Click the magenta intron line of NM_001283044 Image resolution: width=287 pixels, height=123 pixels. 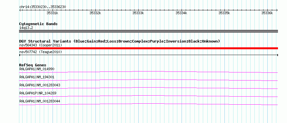pos(148,104)
